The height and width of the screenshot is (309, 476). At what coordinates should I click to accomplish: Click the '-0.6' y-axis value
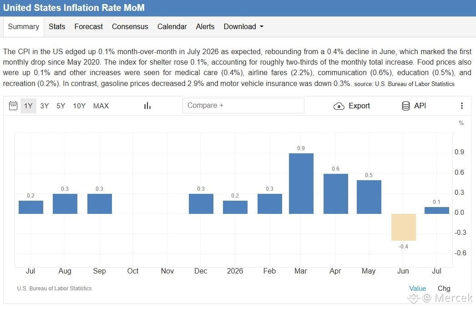tap(460, 253)
